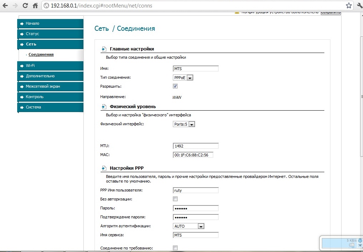Bookmark page with the star icon

[x=349, y=6]
